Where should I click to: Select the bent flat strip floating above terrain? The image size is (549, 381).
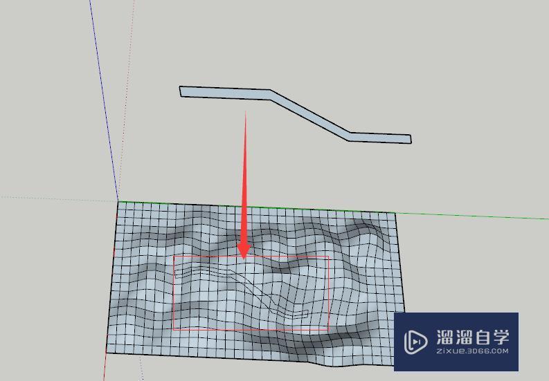pyautogui.click(x=311, y=116)
